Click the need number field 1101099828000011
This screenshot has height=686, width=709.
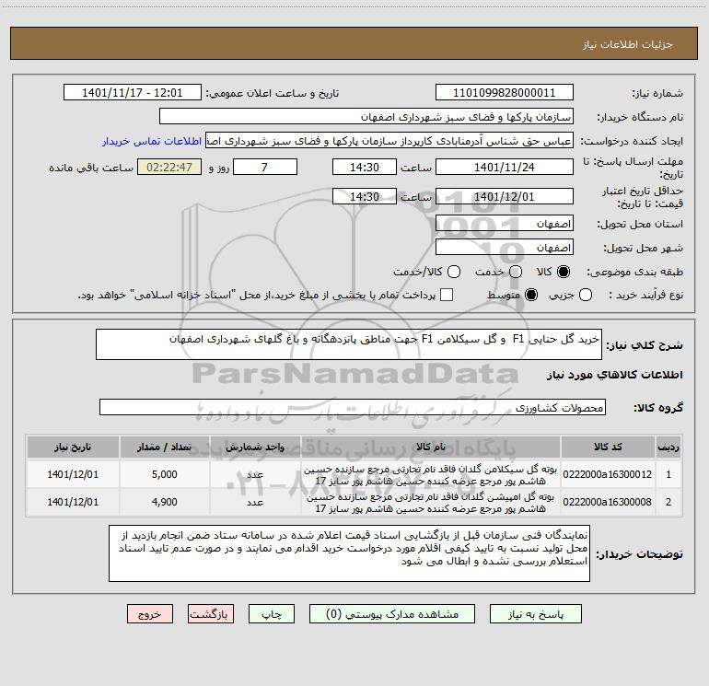click(x=505, y=93)
